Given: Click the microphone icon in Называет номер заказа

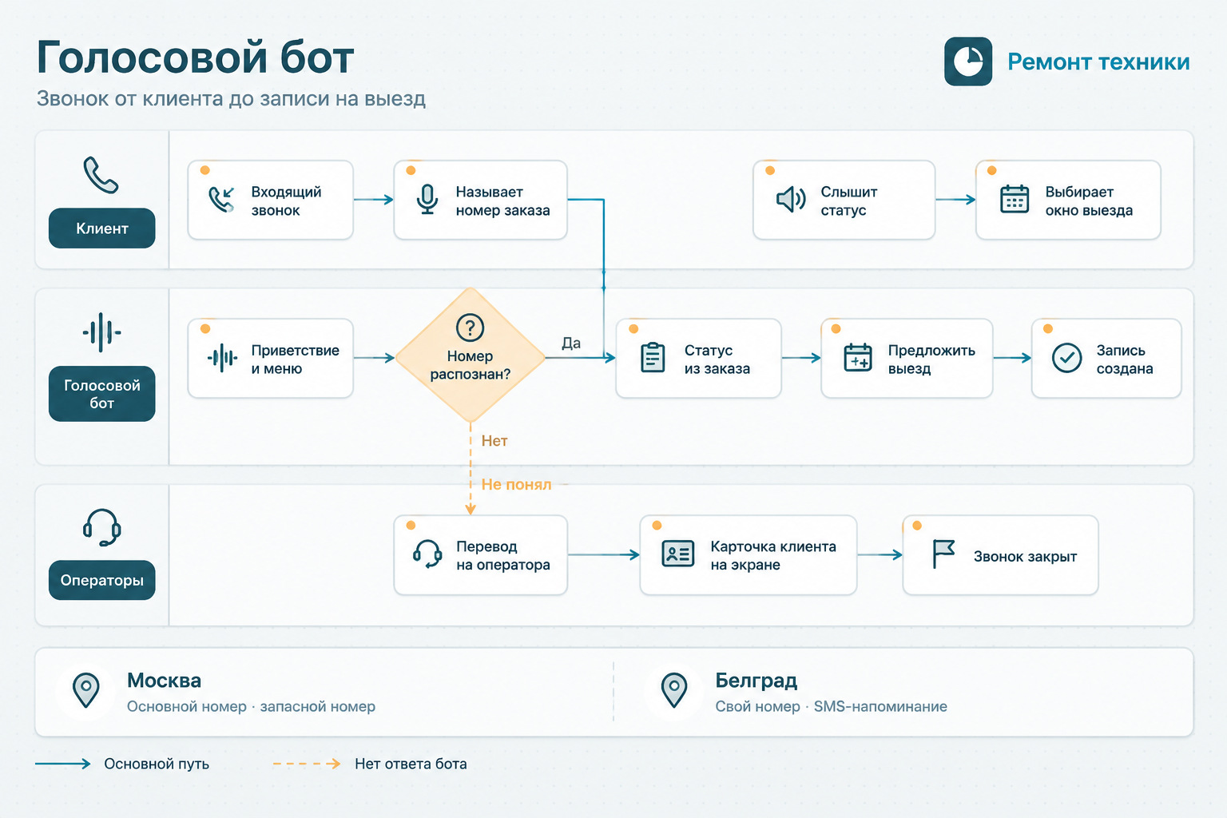Looking at the screenshot, I should click(427, 200).
